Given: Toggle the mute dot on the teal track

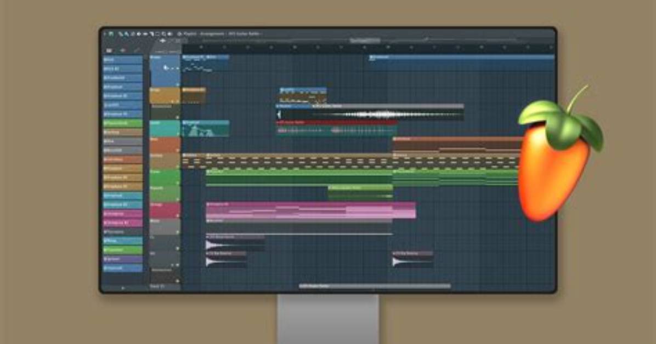Looking at the screenshot, I should [177, 134].
